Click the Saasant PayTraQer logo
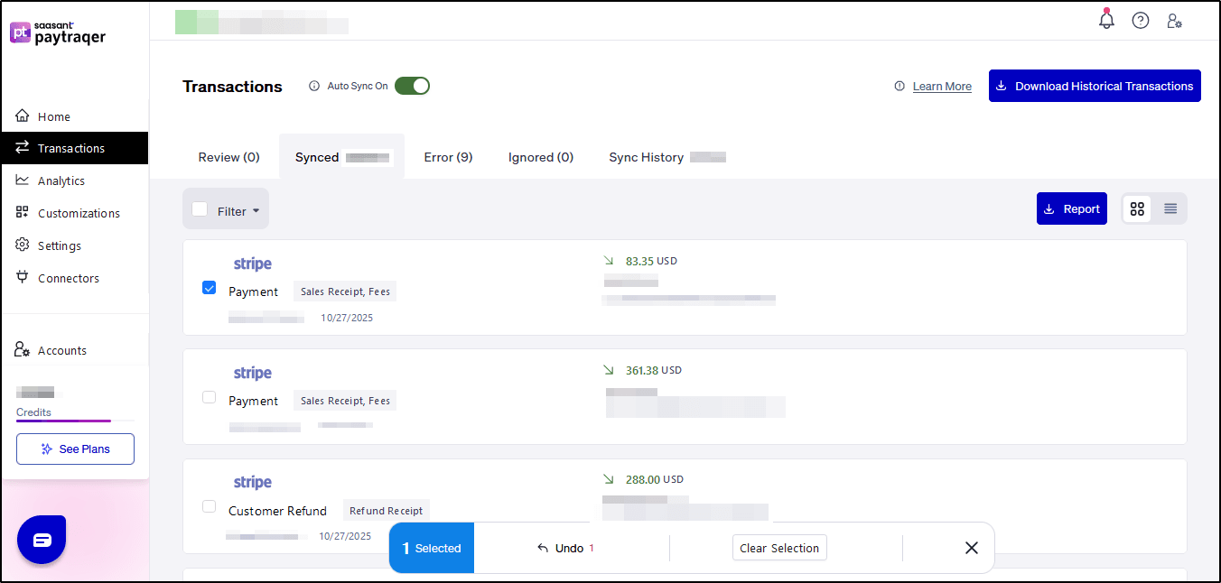This screenshot has width=1221, height=583. [58, 33]
